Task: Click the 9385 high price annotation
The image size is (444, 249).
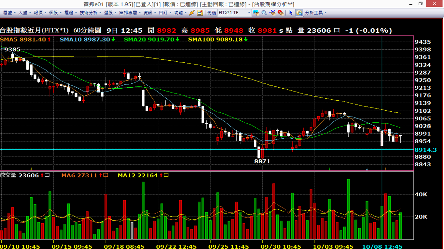Action: point(12,50)
